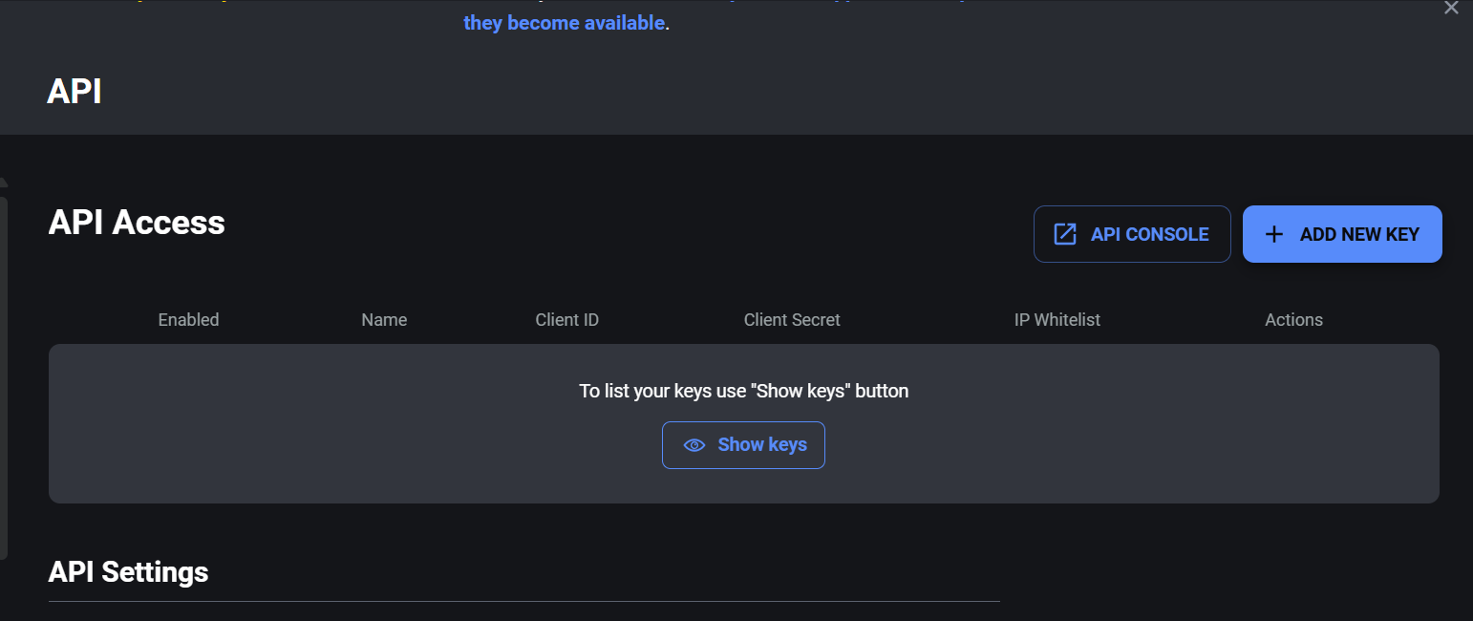Click the Actions column header
Image resolution: width=1473 pixels, height=621 pixels.
pos(1293,319)
